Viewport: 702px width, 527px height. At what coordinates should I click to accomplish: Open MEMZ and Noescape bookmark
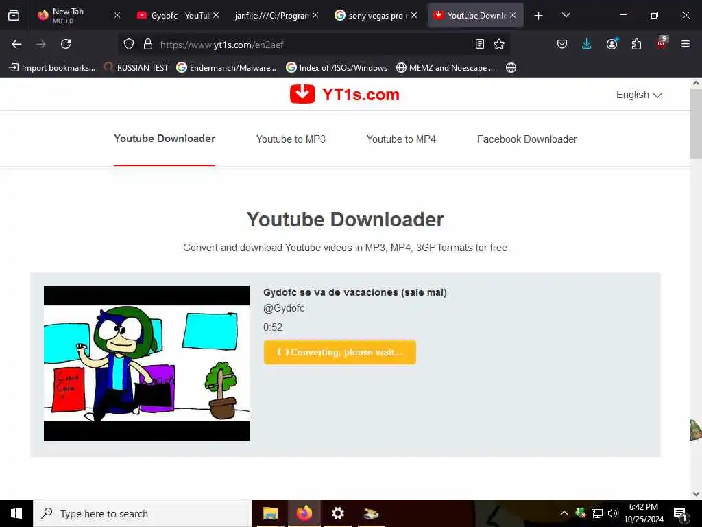click(446, 68)
